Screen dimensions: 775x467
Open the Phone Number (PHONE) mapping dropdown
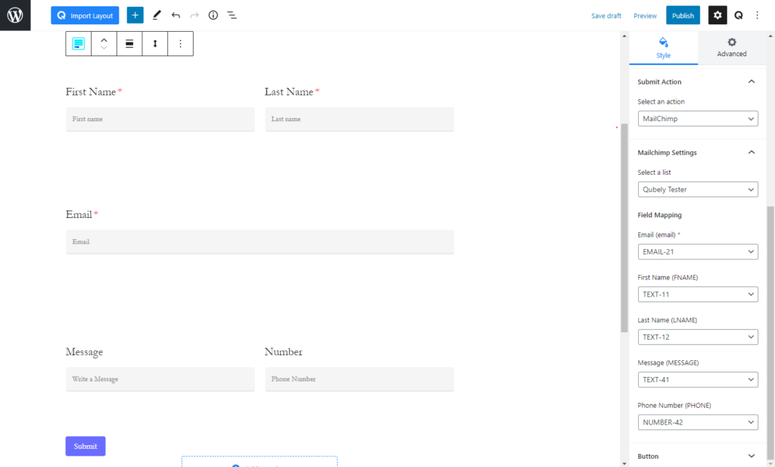click(x=697, y=422)
